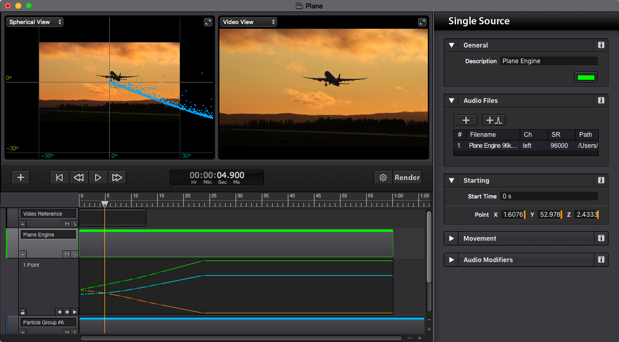This screenshot has height=342, width=619.
Task: Click the add audio with impulse icon
Action: tap(494, 120)
